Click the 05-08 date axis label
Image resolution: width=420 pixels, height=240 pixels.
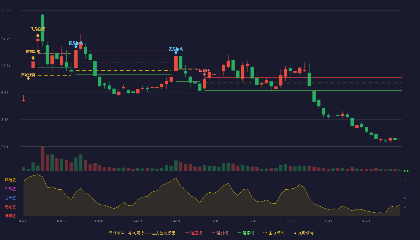(x=214, y=221)
